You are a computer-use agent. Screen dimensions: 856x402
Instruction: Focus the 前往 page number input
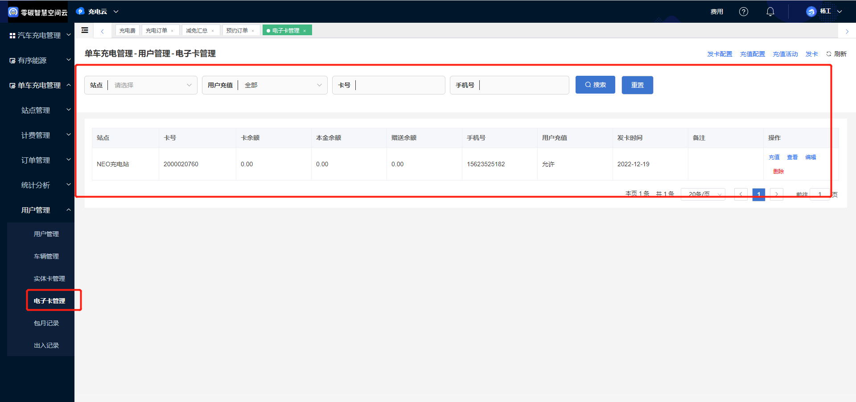[x=819, y=194]
